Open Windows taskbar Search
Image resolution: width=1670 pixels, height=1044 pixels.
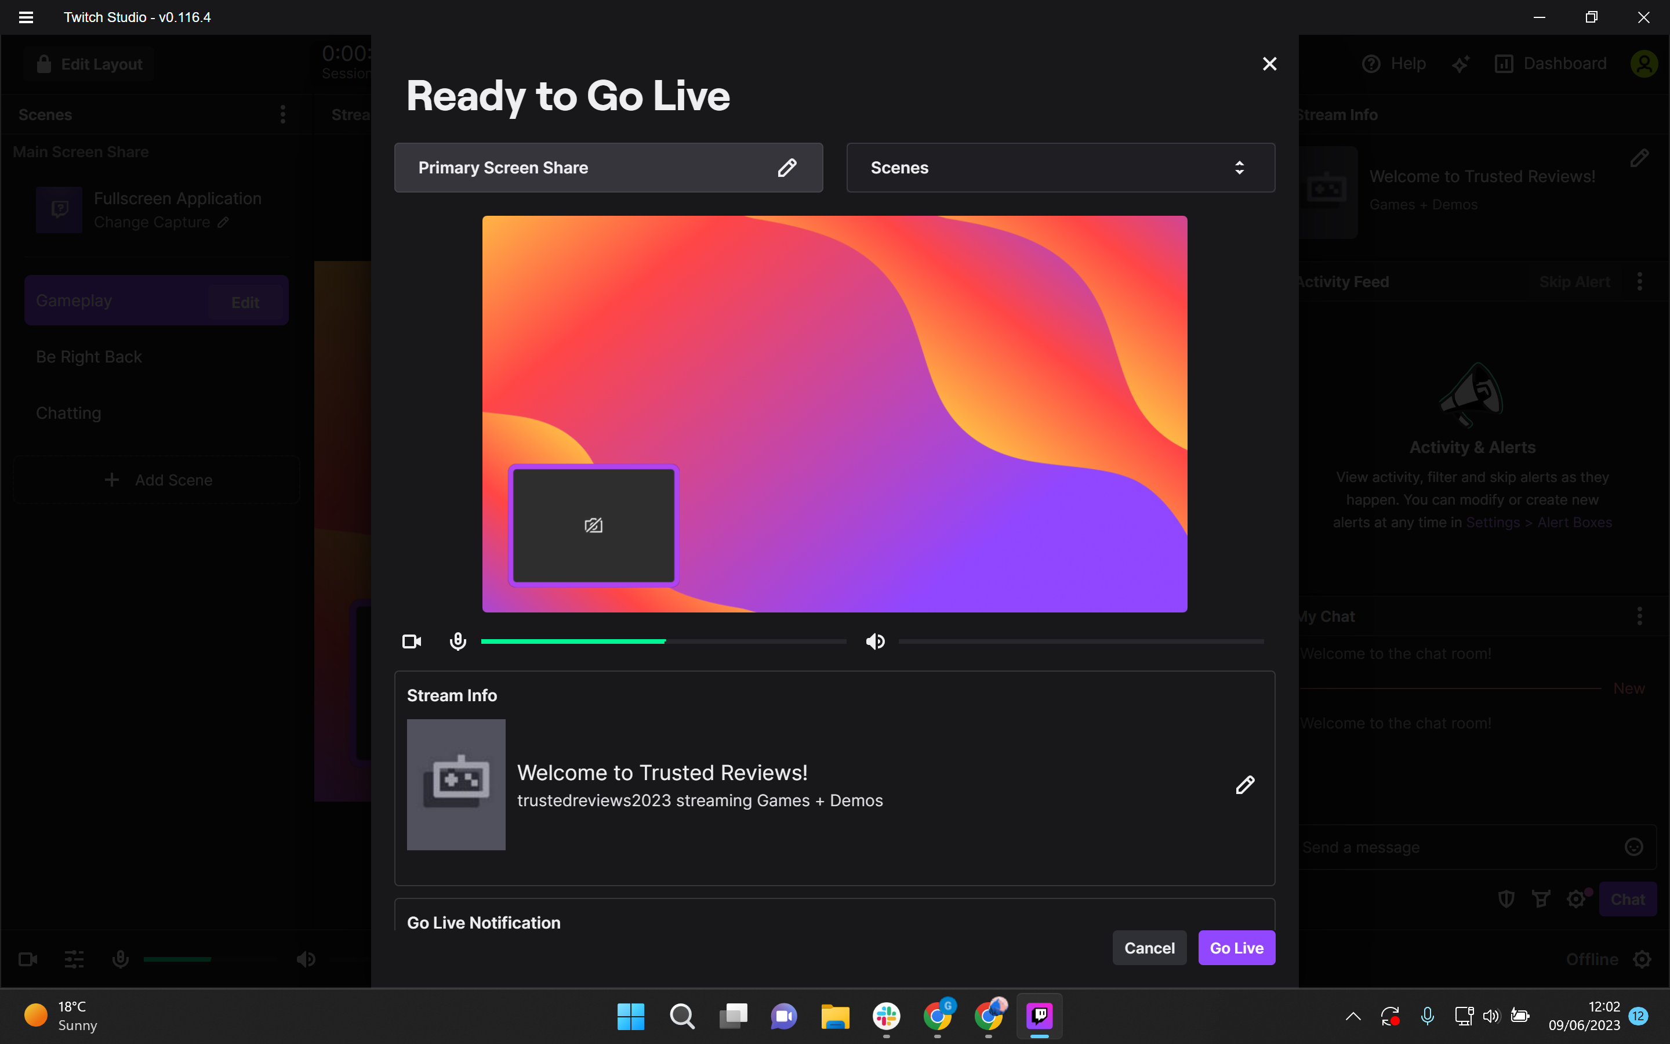682,1016
